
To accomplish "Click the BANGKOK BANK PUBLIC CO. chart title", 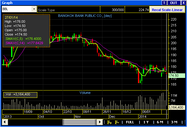I will click(85, 16).
